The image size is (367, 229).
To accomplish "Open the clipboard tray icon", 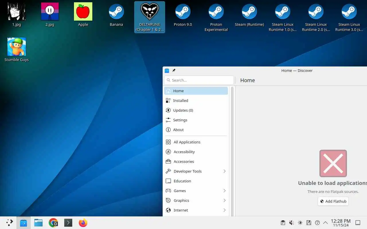I will coord(283,223).
